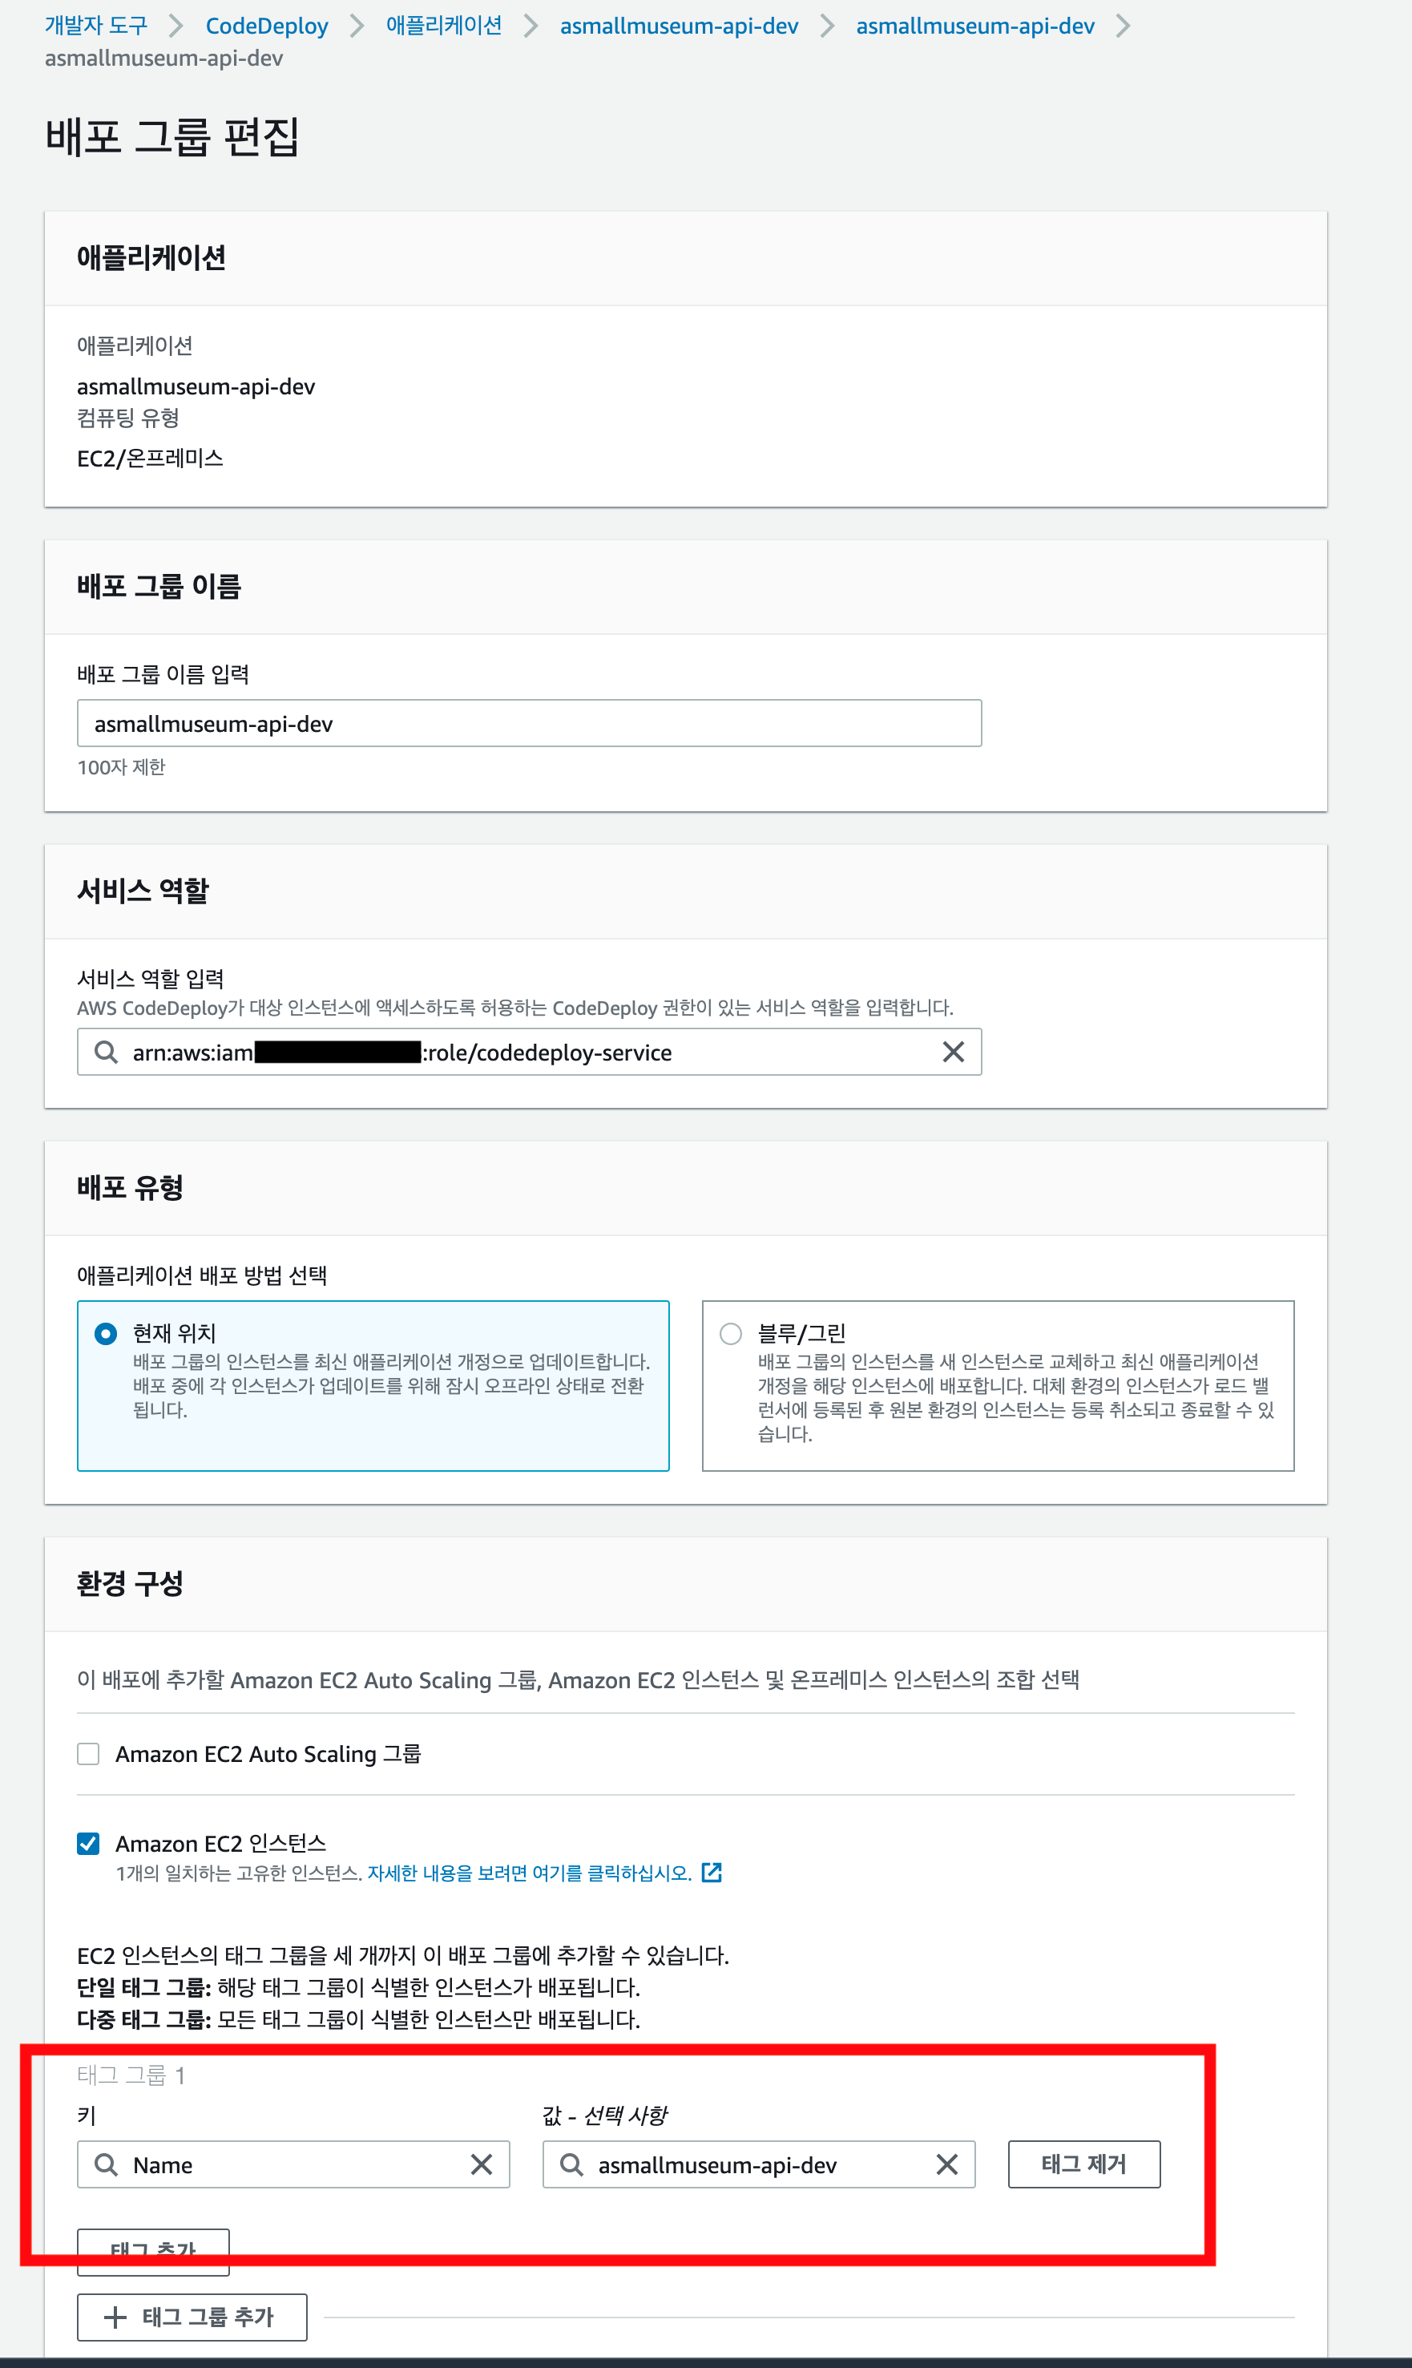Click the search icon in tag value field
The width and height of the screenshot is (1412, 2368).
(571, 2164)
